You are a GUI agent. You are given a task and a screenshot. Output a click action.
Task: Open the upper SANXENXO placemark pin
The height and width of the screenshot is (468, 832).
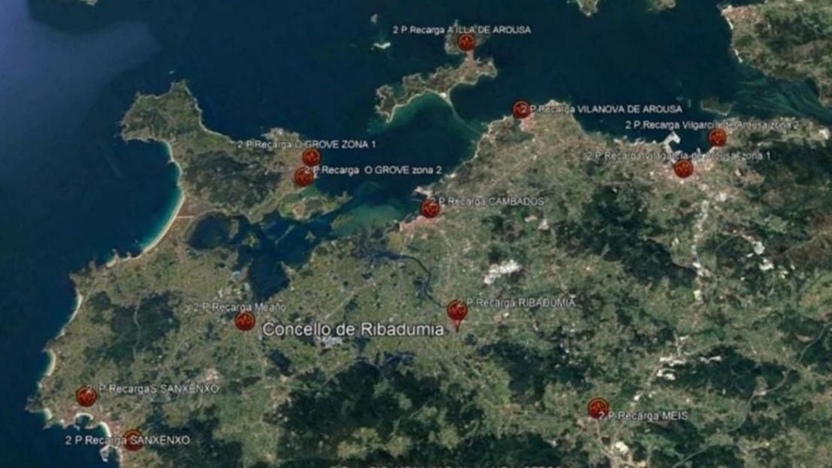tap(87, 396)
